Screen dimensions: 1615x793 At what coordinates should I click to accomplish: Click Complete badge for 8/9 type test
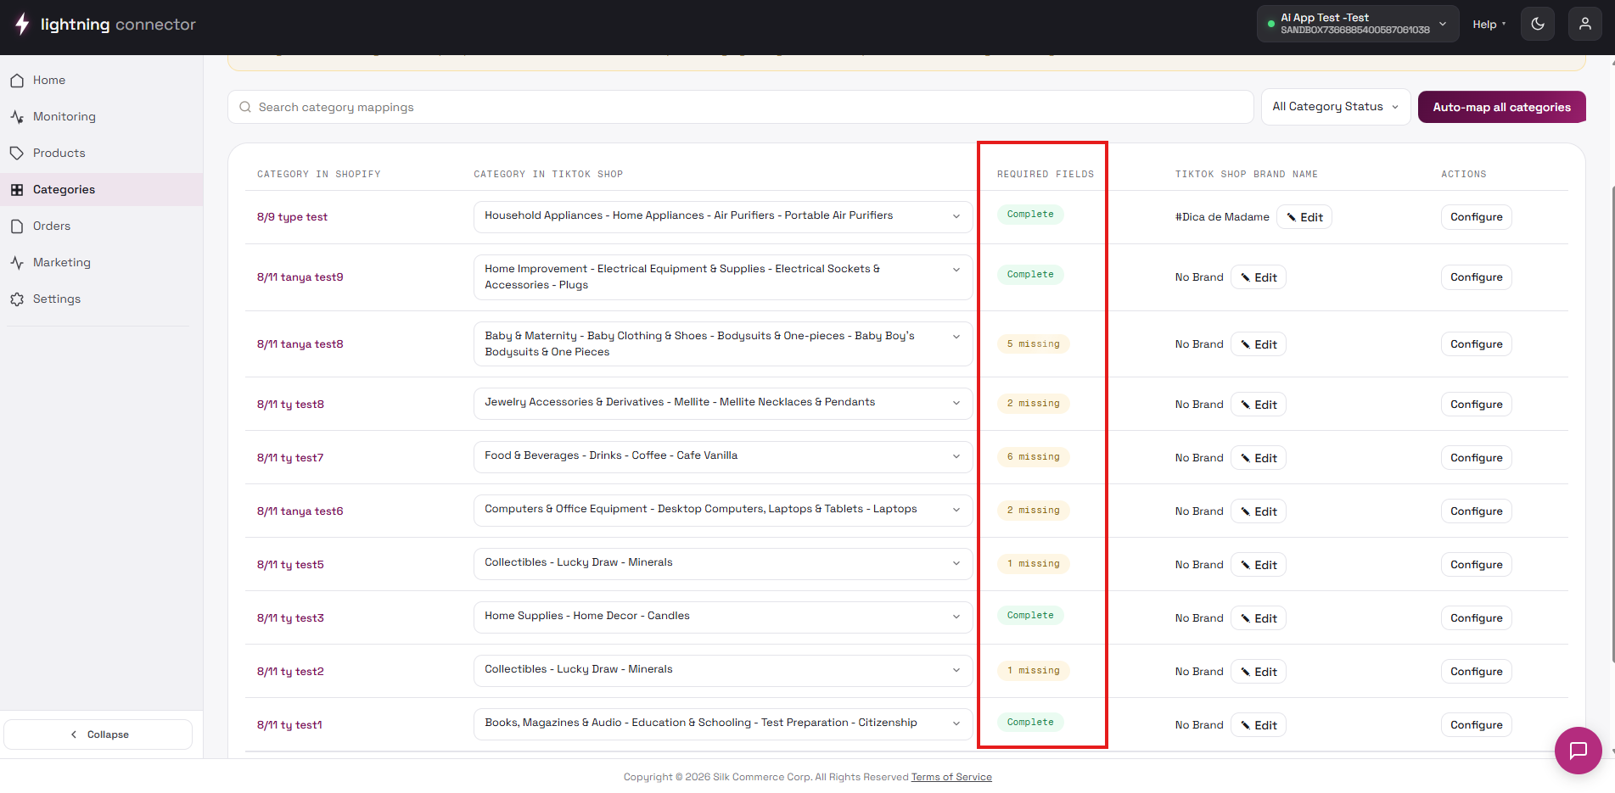(1030, 215)
